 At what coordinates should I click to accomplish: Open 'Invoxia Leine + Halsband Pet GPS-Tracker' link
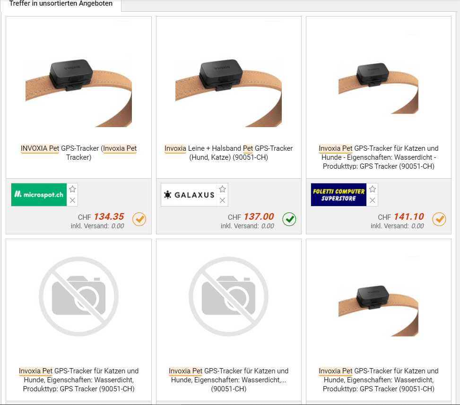(228, 153)
